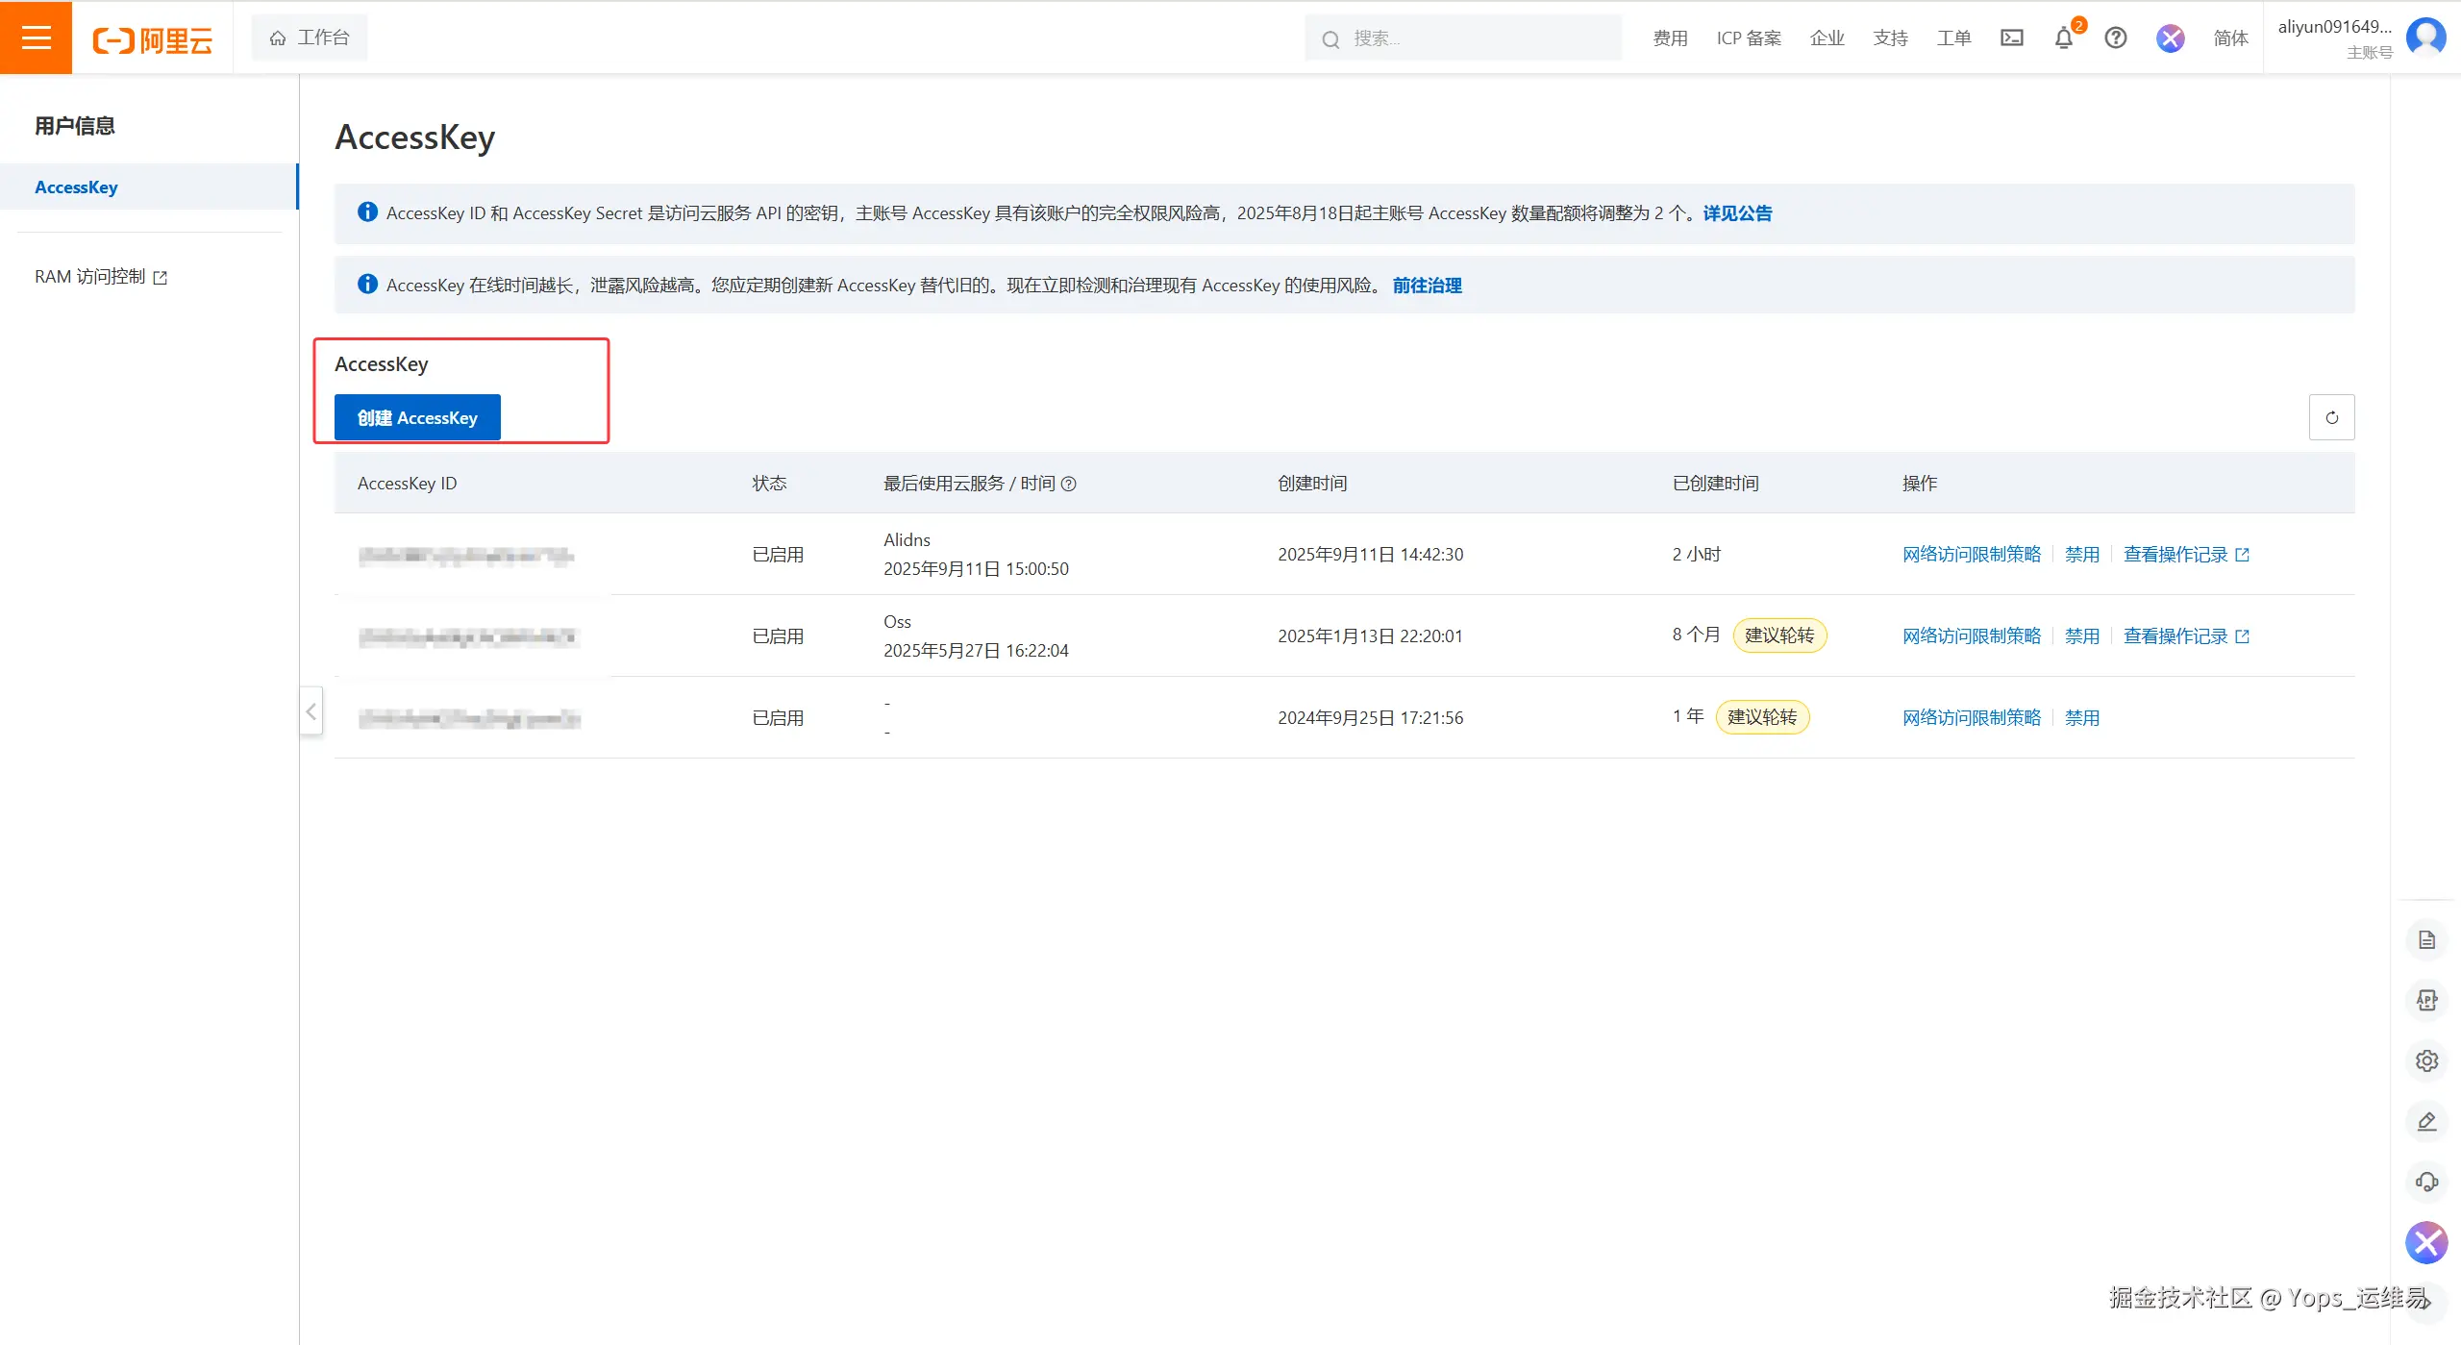Open the notifications bell
The height and width of the screenshot is (1345, 2461).
[x=2063, y=38]
